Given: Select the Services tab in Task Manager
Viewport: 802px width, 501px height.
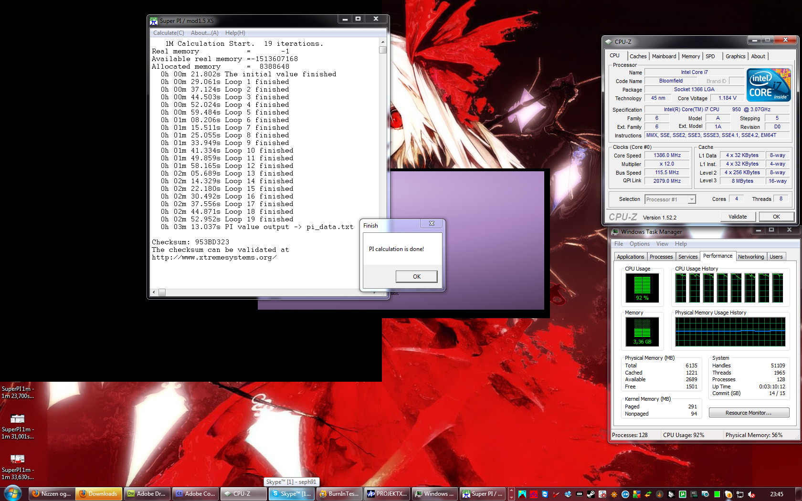Looking at the screenshot, I should click(x=688, y=257).
